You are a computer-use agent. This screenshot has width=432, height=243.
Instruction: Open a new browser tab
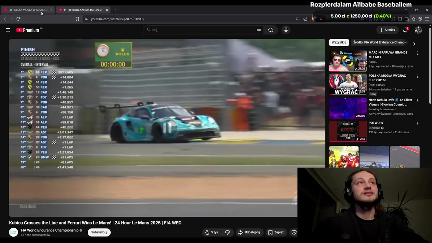(x=115, y=10)
